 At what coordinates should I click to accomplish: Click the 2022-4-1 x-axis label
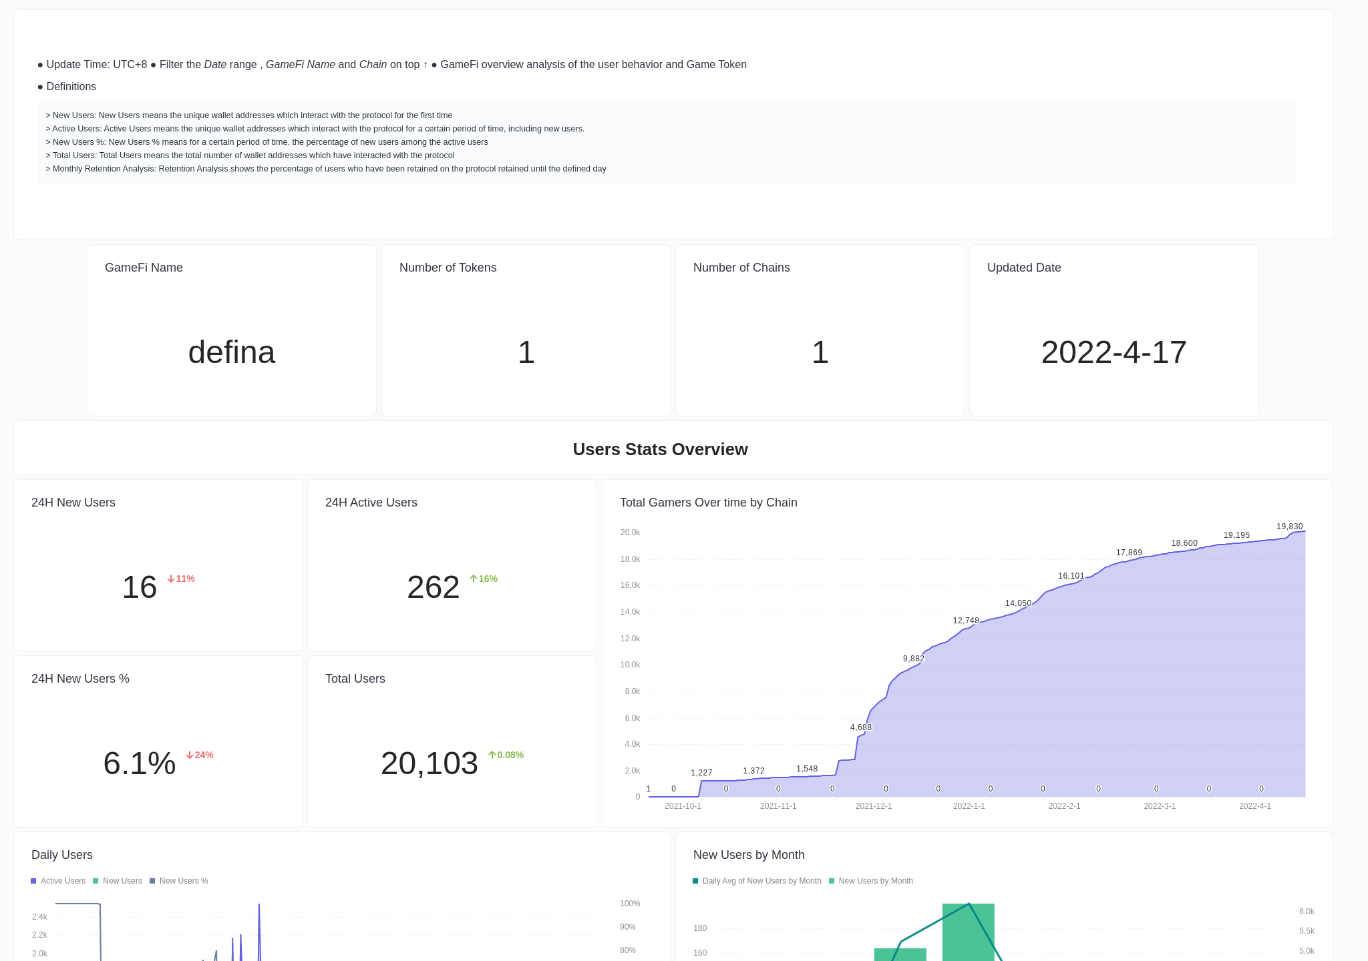coord(1255,806)
